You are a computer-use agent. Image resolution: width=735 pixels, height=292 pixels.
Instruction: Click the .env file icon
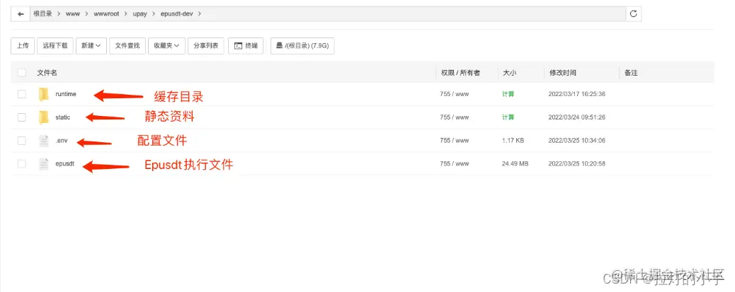44,141
